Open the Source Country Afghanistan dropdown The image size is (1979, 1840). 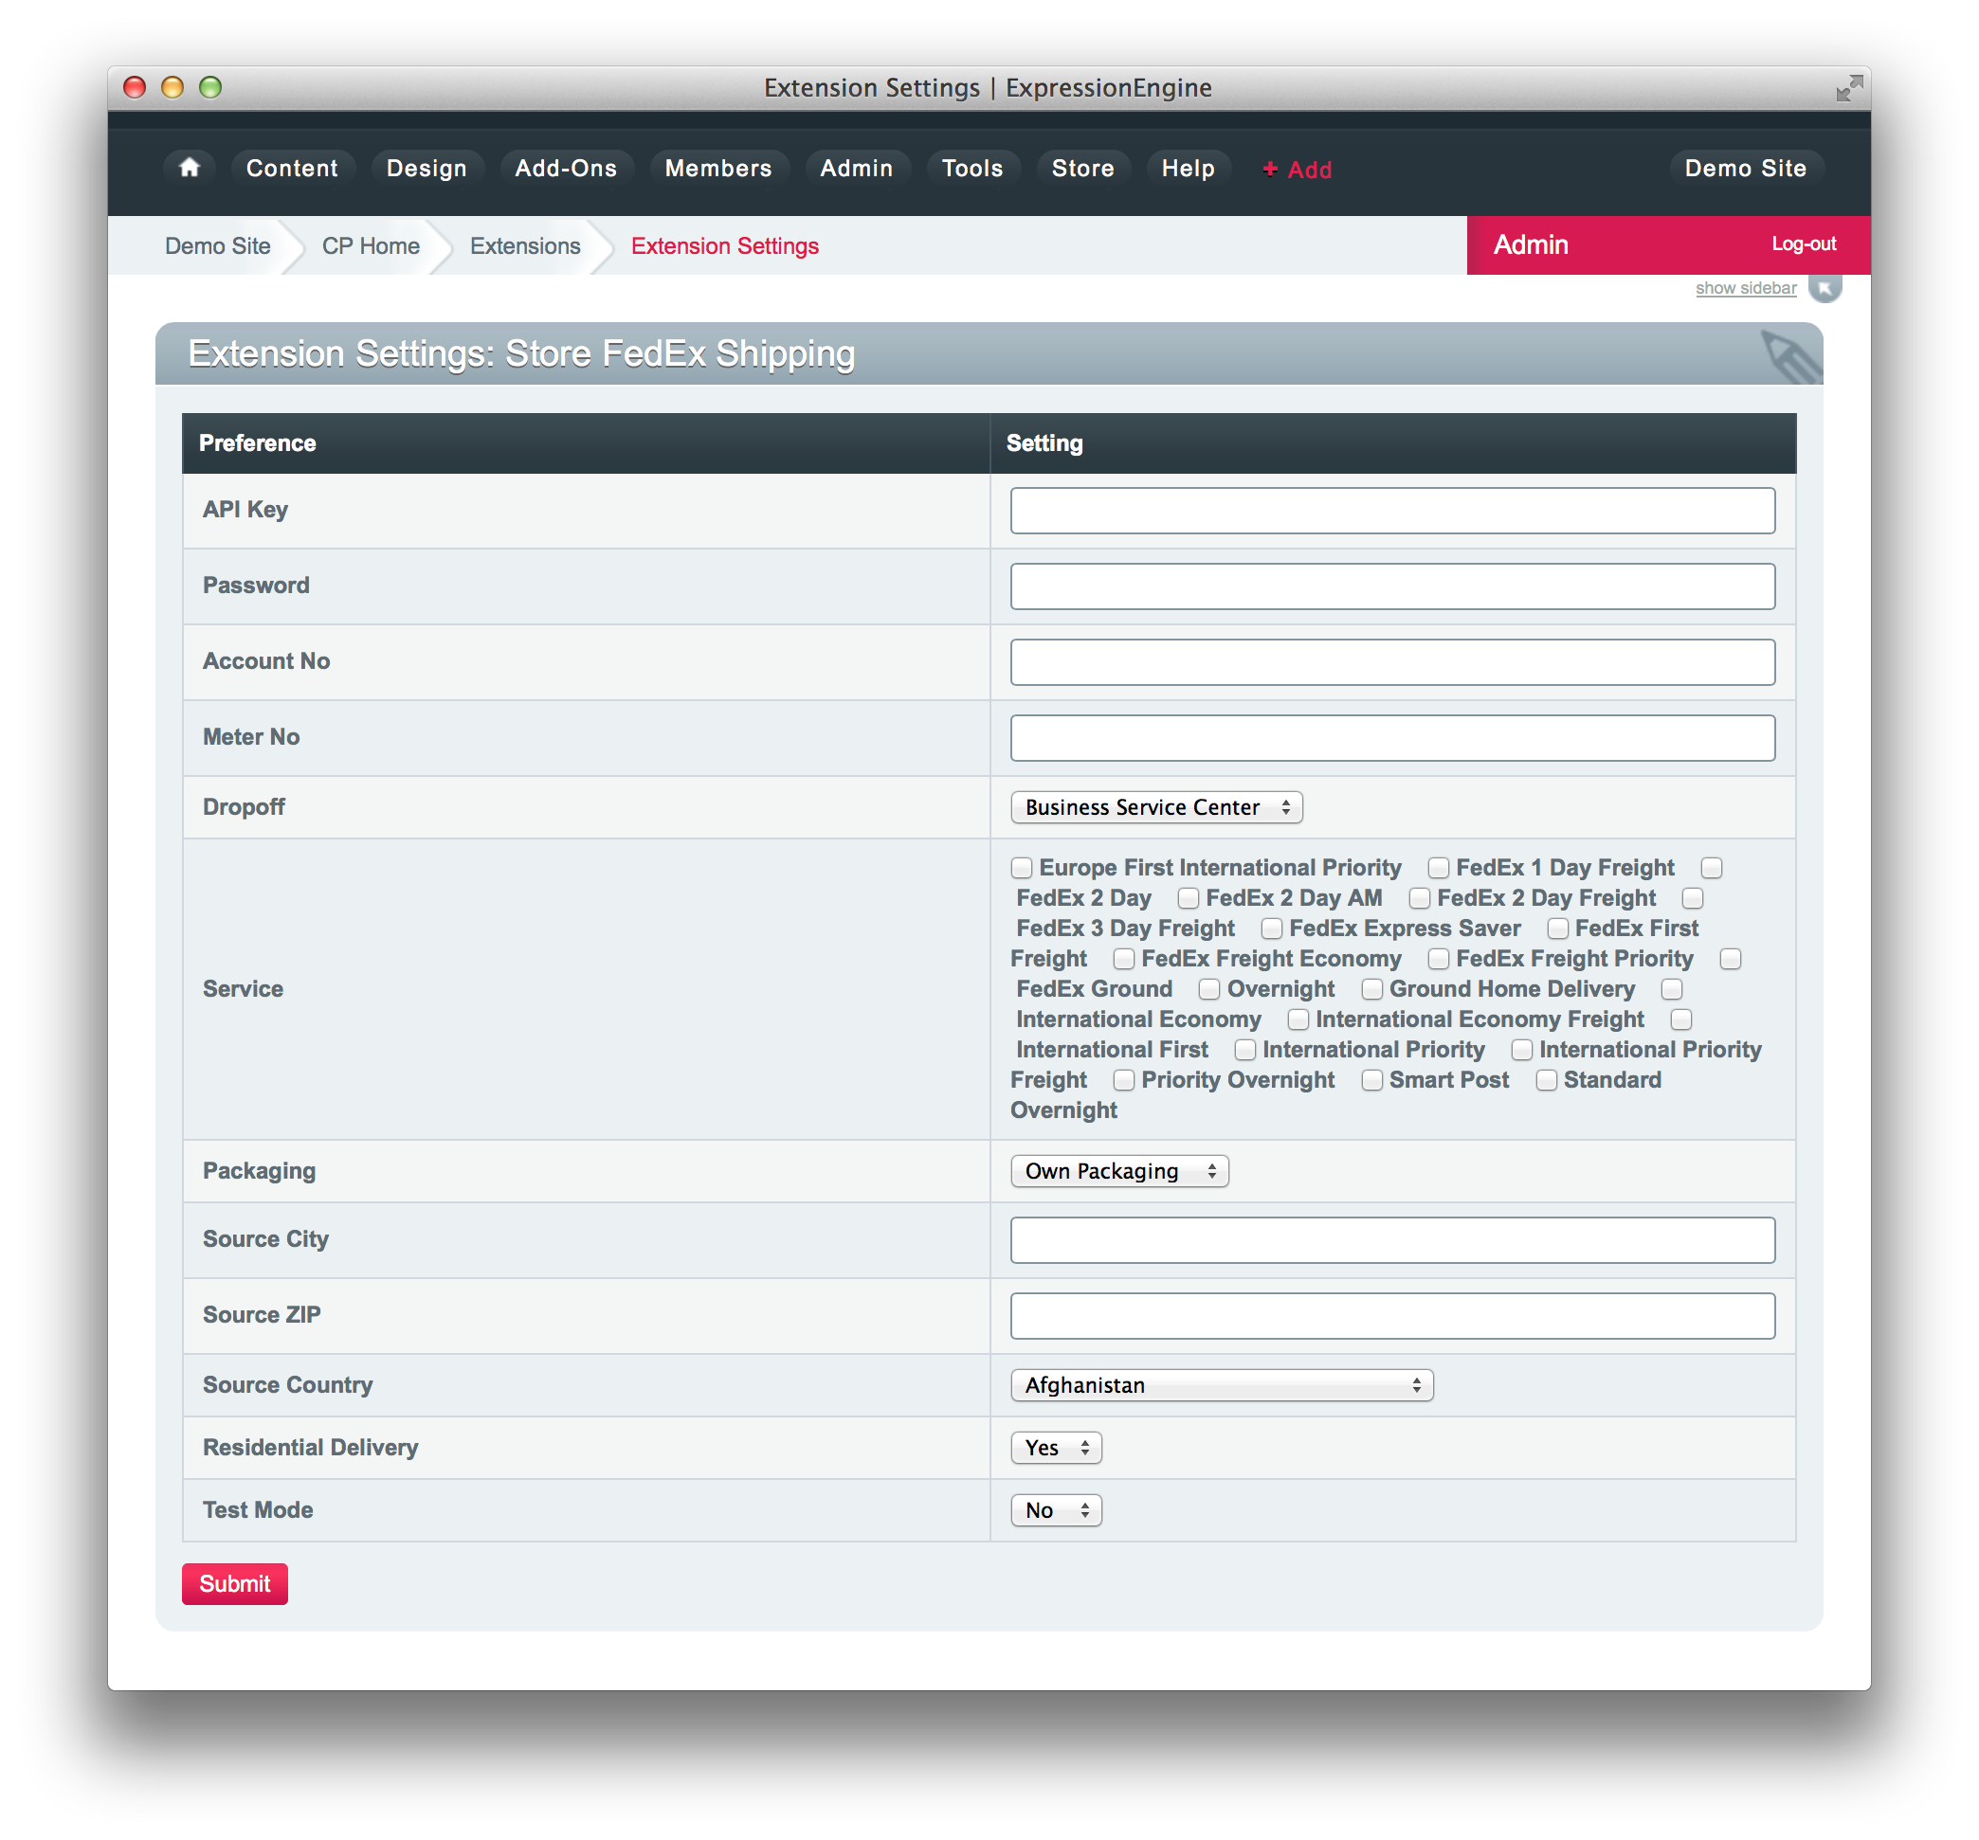(1222, 1385)
